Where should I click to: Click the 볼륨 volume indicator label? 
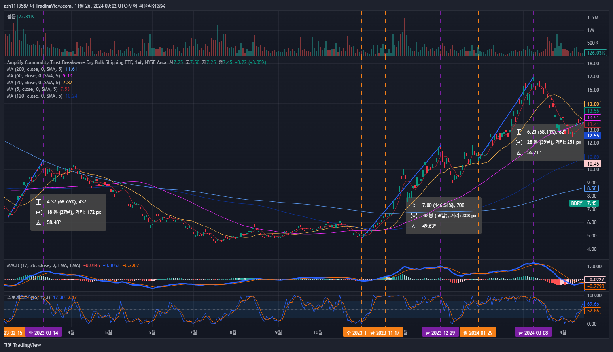point(11,17)
